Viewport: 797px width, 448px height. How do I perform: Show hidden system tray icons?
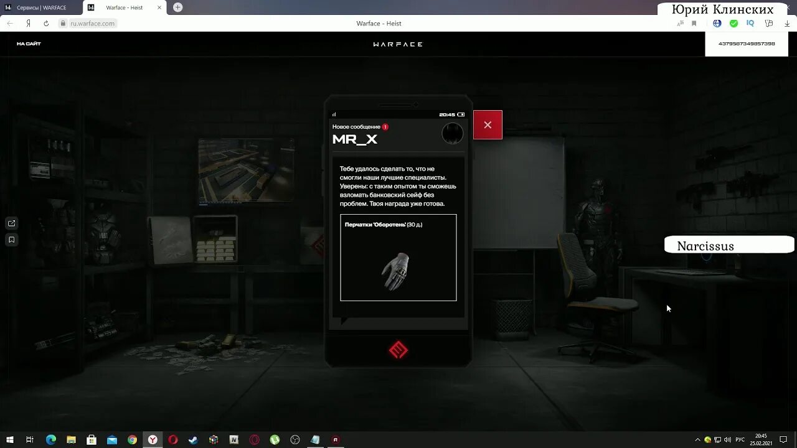click(x=697, y=440)
